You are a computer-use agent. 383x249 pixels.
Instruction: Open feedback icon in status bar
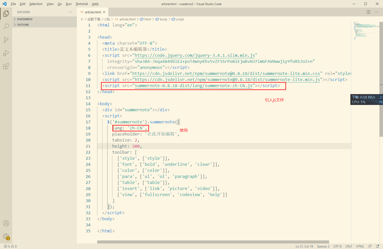(x=370, y=246)
